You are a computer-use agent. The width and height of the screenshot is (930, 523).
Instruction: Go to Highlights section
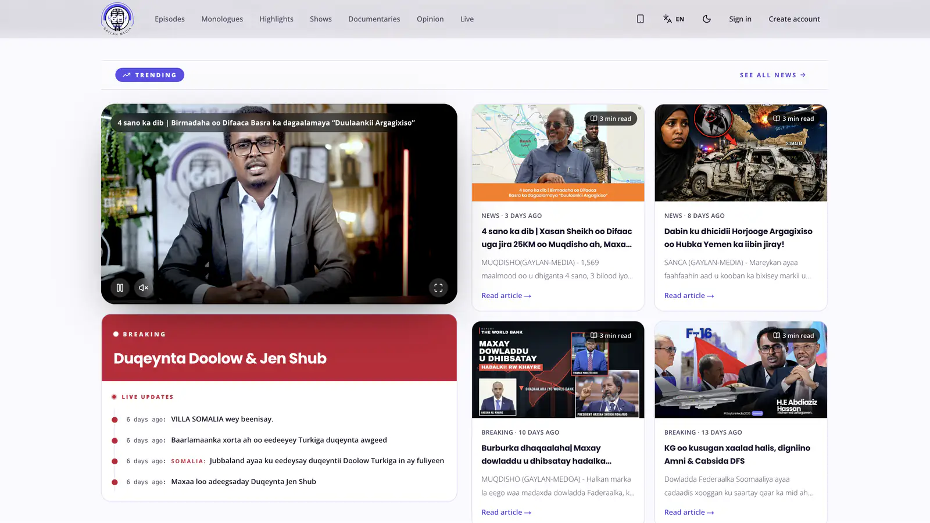pos(277,19)
